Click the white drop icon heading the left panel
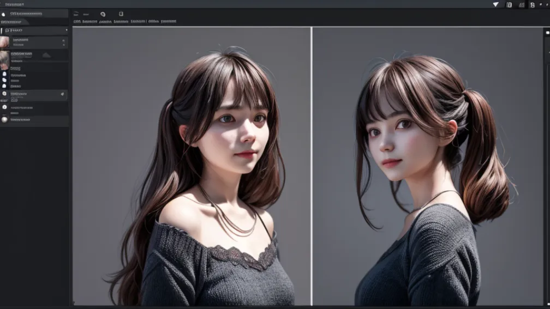Viewport: 550px width, 309px height. (3, 14)
